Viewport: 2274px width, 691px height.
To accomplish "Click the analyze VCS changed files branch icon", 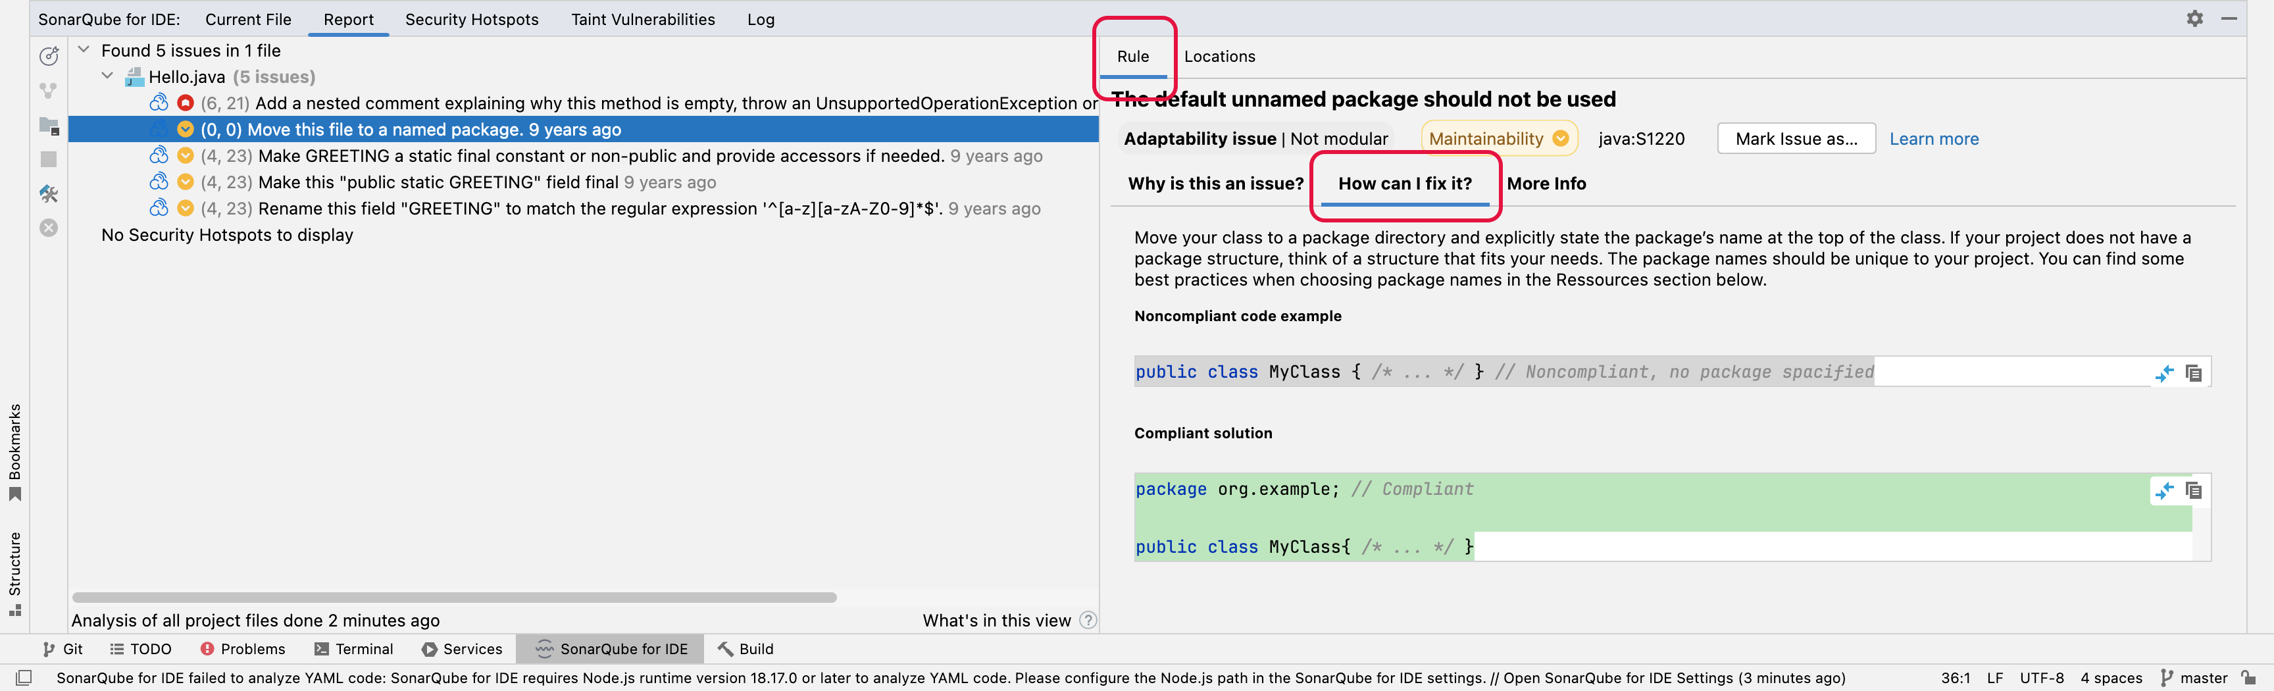I will (x=49, y=91).
